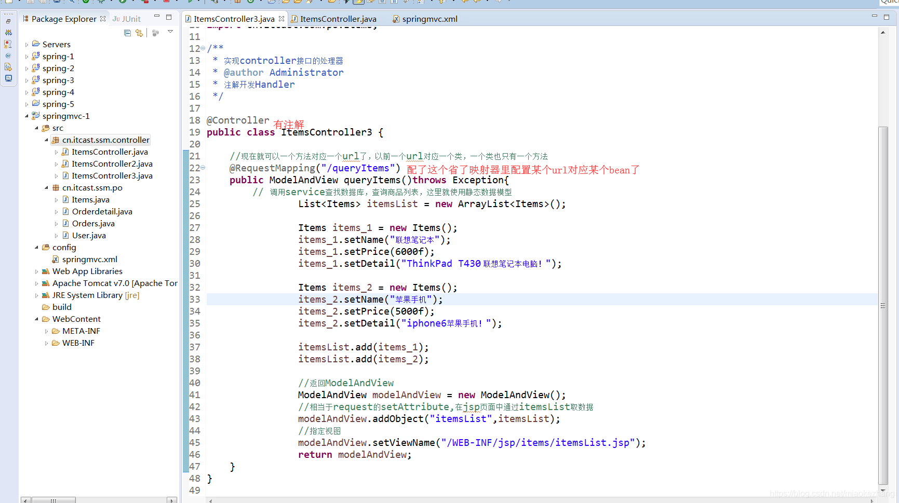Select Apache Tomcat v7.0 library node
This screenshot has height=503, width=899.
click(115, 283)
